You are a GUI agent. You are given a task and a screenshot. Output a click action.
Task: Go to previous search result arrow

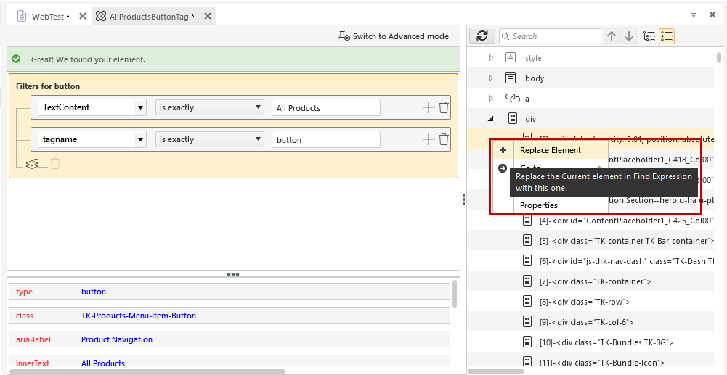coord(612,36)
